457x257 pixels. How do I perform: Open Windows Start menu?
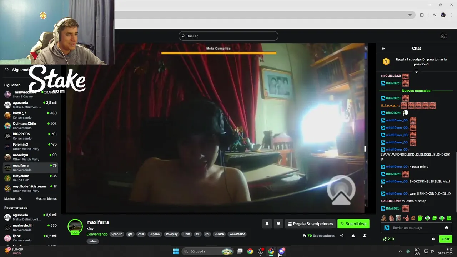pyautogui.click(x=176, y=251)
